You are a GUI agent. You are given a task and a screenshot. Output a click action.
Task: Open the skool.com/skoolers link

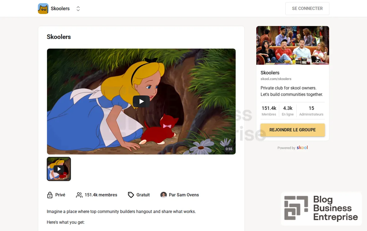tap(276, 79)
